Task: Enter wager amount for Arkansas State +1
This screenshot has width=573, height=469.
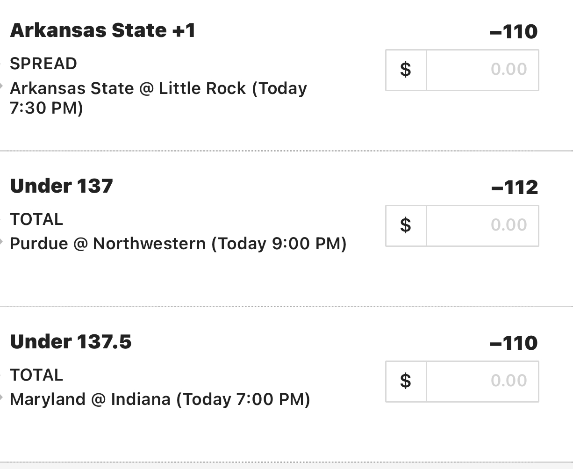Action: click(482, 70)
